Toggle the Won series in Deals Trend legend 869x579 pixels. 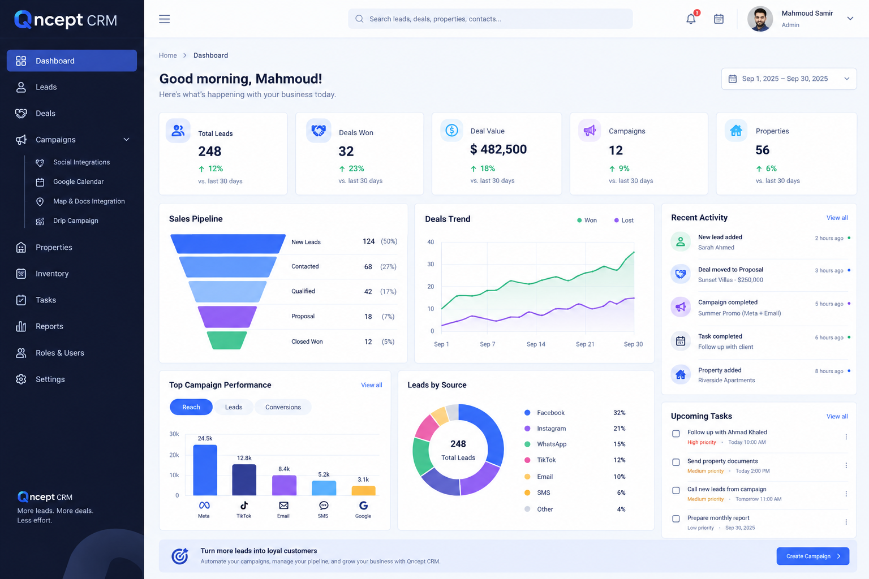tap(587, 221)
